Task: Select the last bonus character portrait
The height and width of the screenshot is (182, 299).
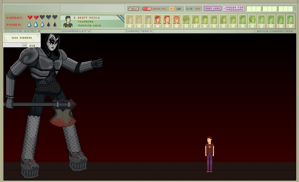Action: pyautogui.click(x=290, y=21)
